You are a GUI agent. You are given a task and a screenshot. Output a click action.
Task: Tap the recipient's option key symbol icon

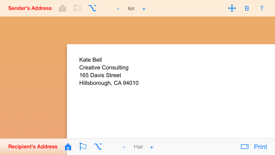[98, 146]
